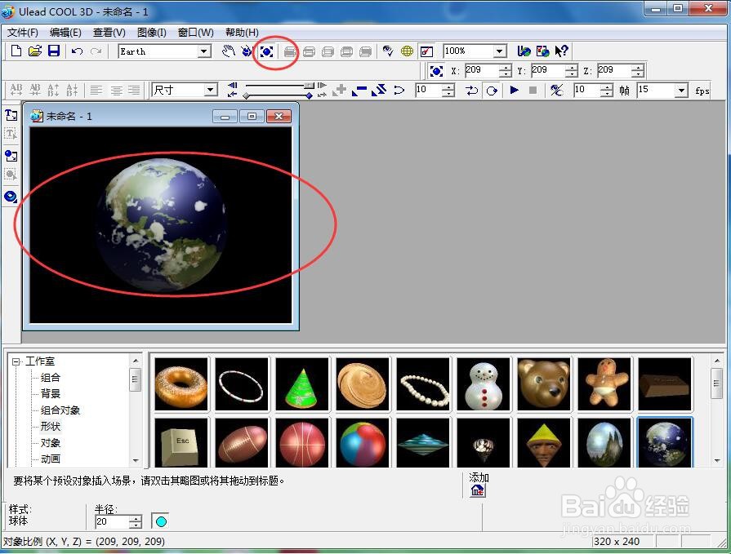Select the donut shape thumbnail

[x=181, y=384]
